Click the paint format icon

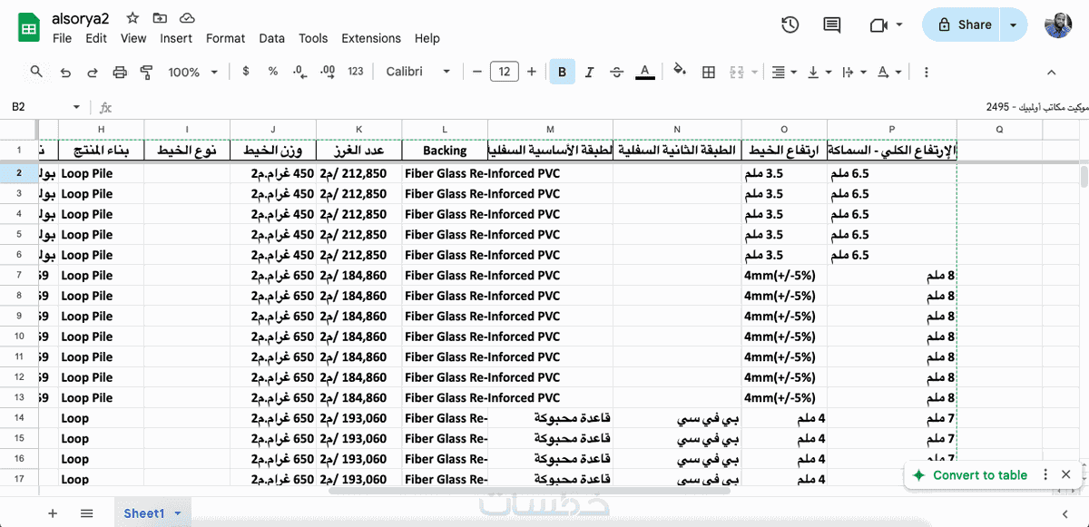147,73
